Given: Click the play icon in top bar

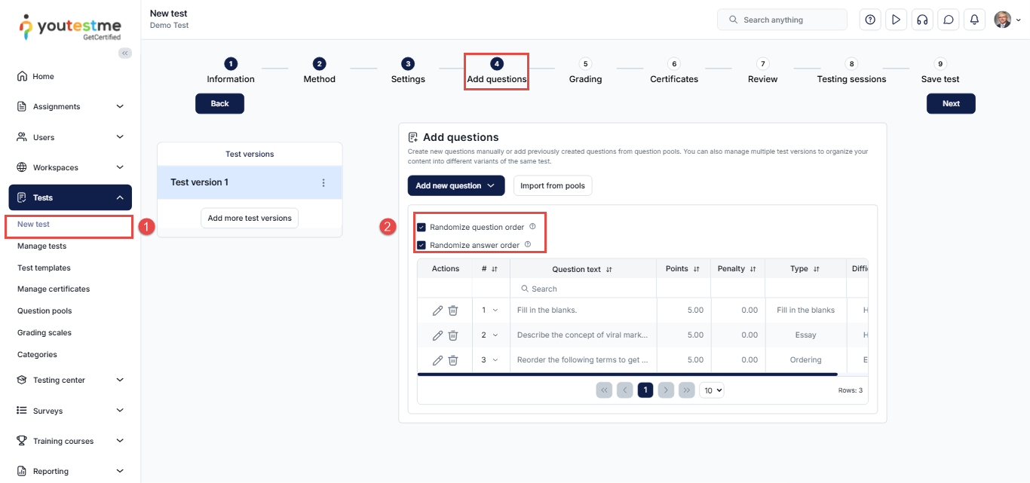Looking at the screenshot, I should coord(896,20).
